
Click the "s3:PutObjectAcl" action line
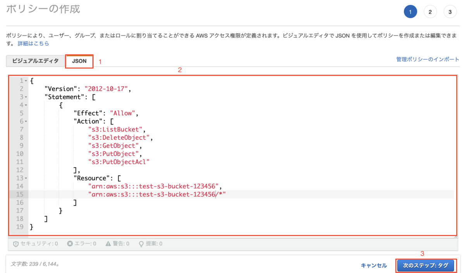(x=119, y=162)
